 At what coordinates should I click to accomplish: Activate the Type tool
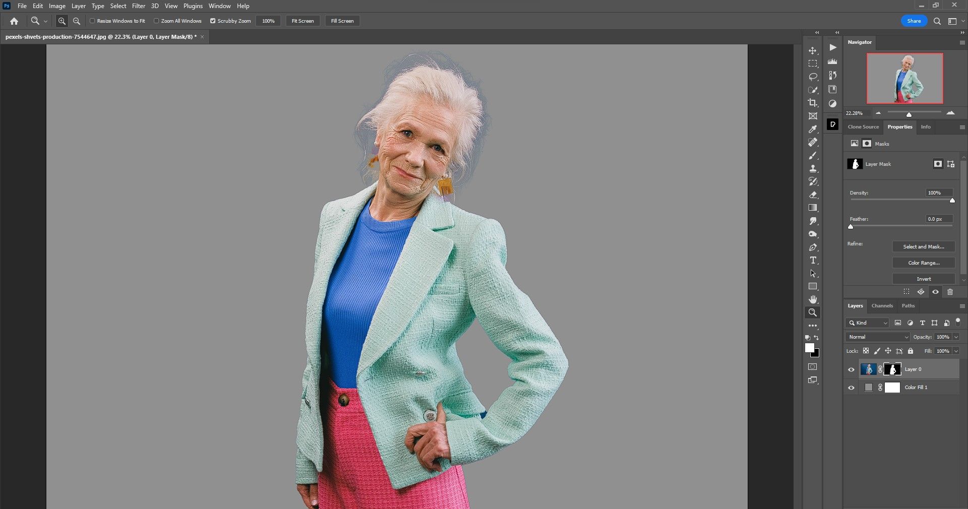(x=813, y=261)
